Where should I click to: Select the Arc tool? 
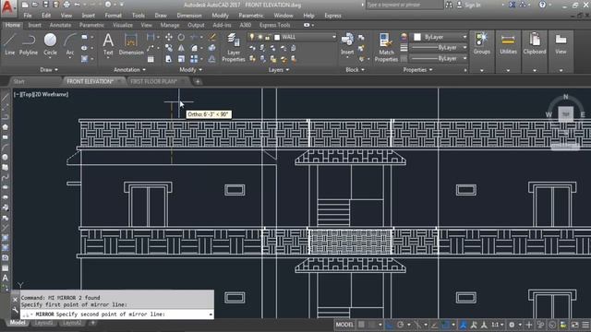[x=70, y=44]
